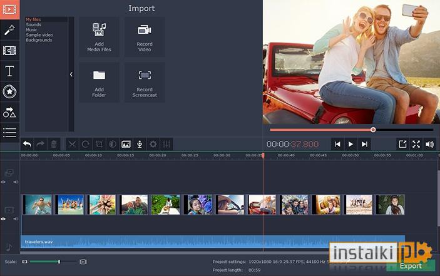The height and width of the screenshot is (276, 440).
Task: Select the hands together clip
Action: [101, 205]
